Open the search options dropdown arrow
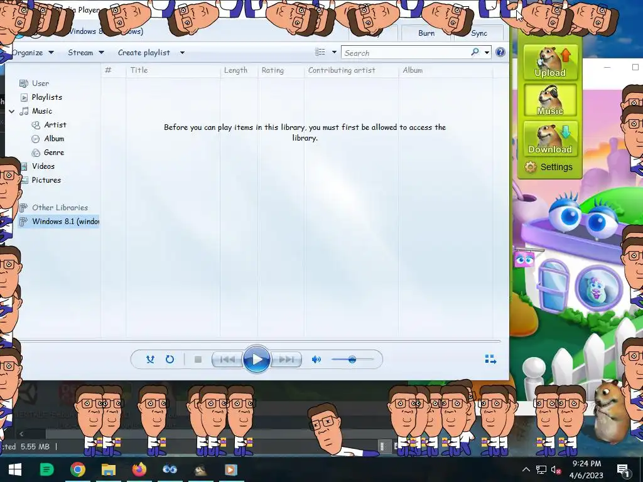This screenshot has height=482, width=643. coord(487,53)
